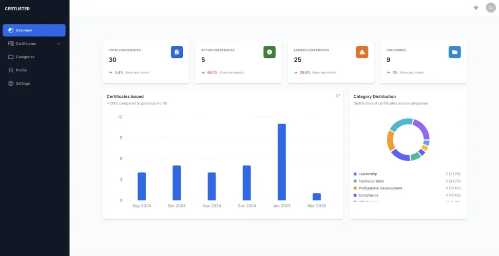
Task: Click the orange Professional Development donut segment
Action: coord(390,140)
